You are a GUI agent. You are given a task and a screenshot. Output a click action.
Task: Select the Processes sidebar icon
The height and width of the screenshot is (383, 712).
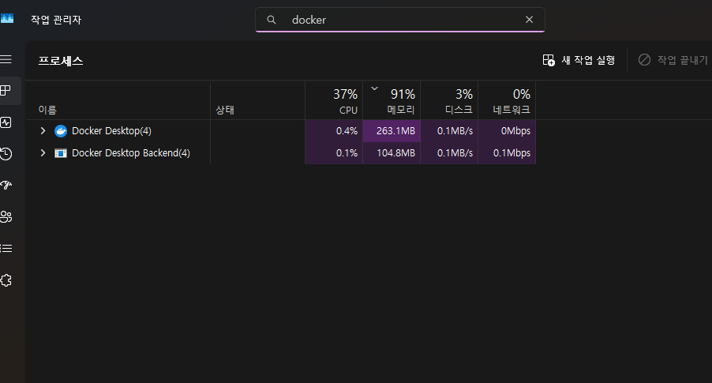[6, 91]
